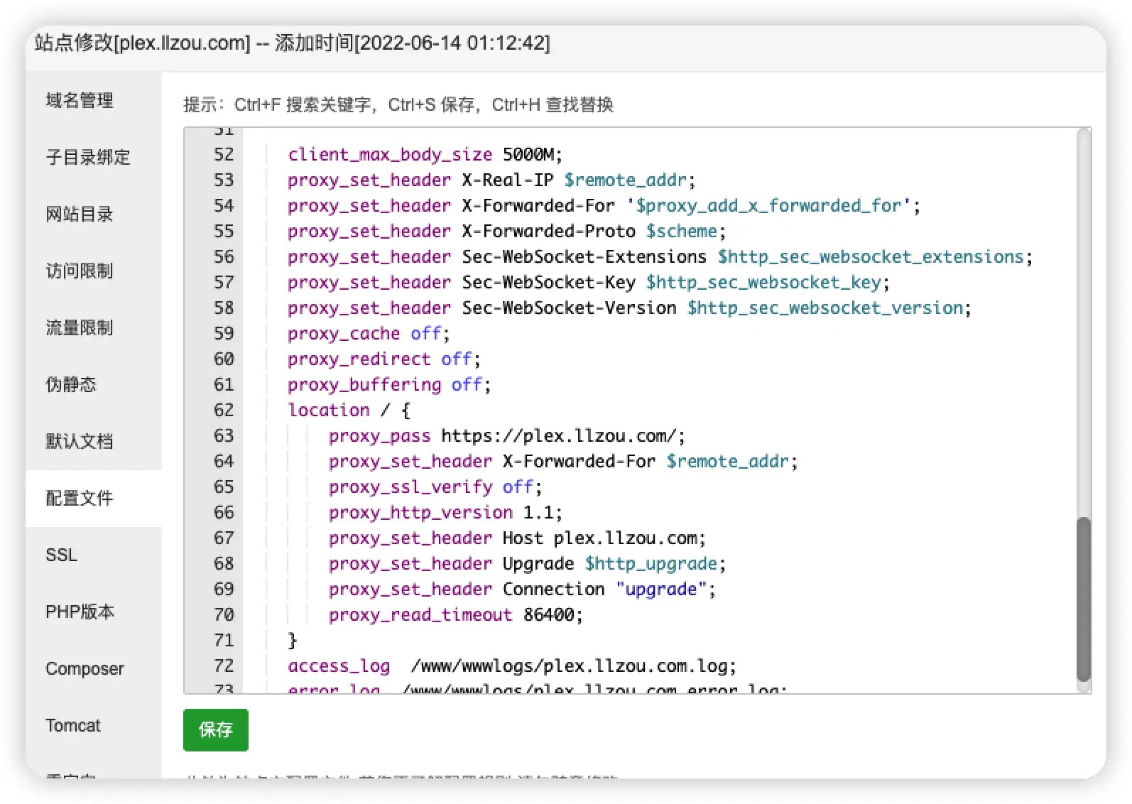
Task: Click the green 保存 button
Action: coord(216,729)
